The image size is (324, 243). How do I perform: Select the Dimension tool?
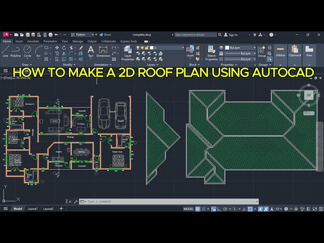click(103, 51)
